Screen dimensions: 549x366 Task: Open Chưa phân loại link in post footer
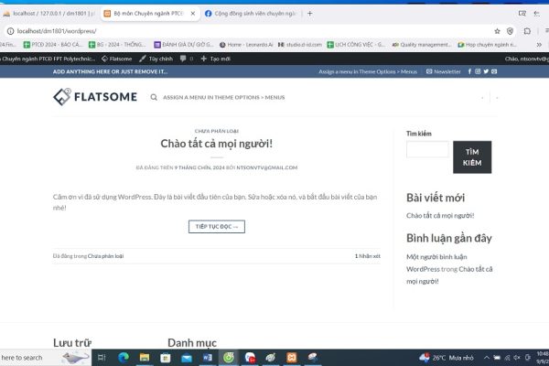coord(105,256)
